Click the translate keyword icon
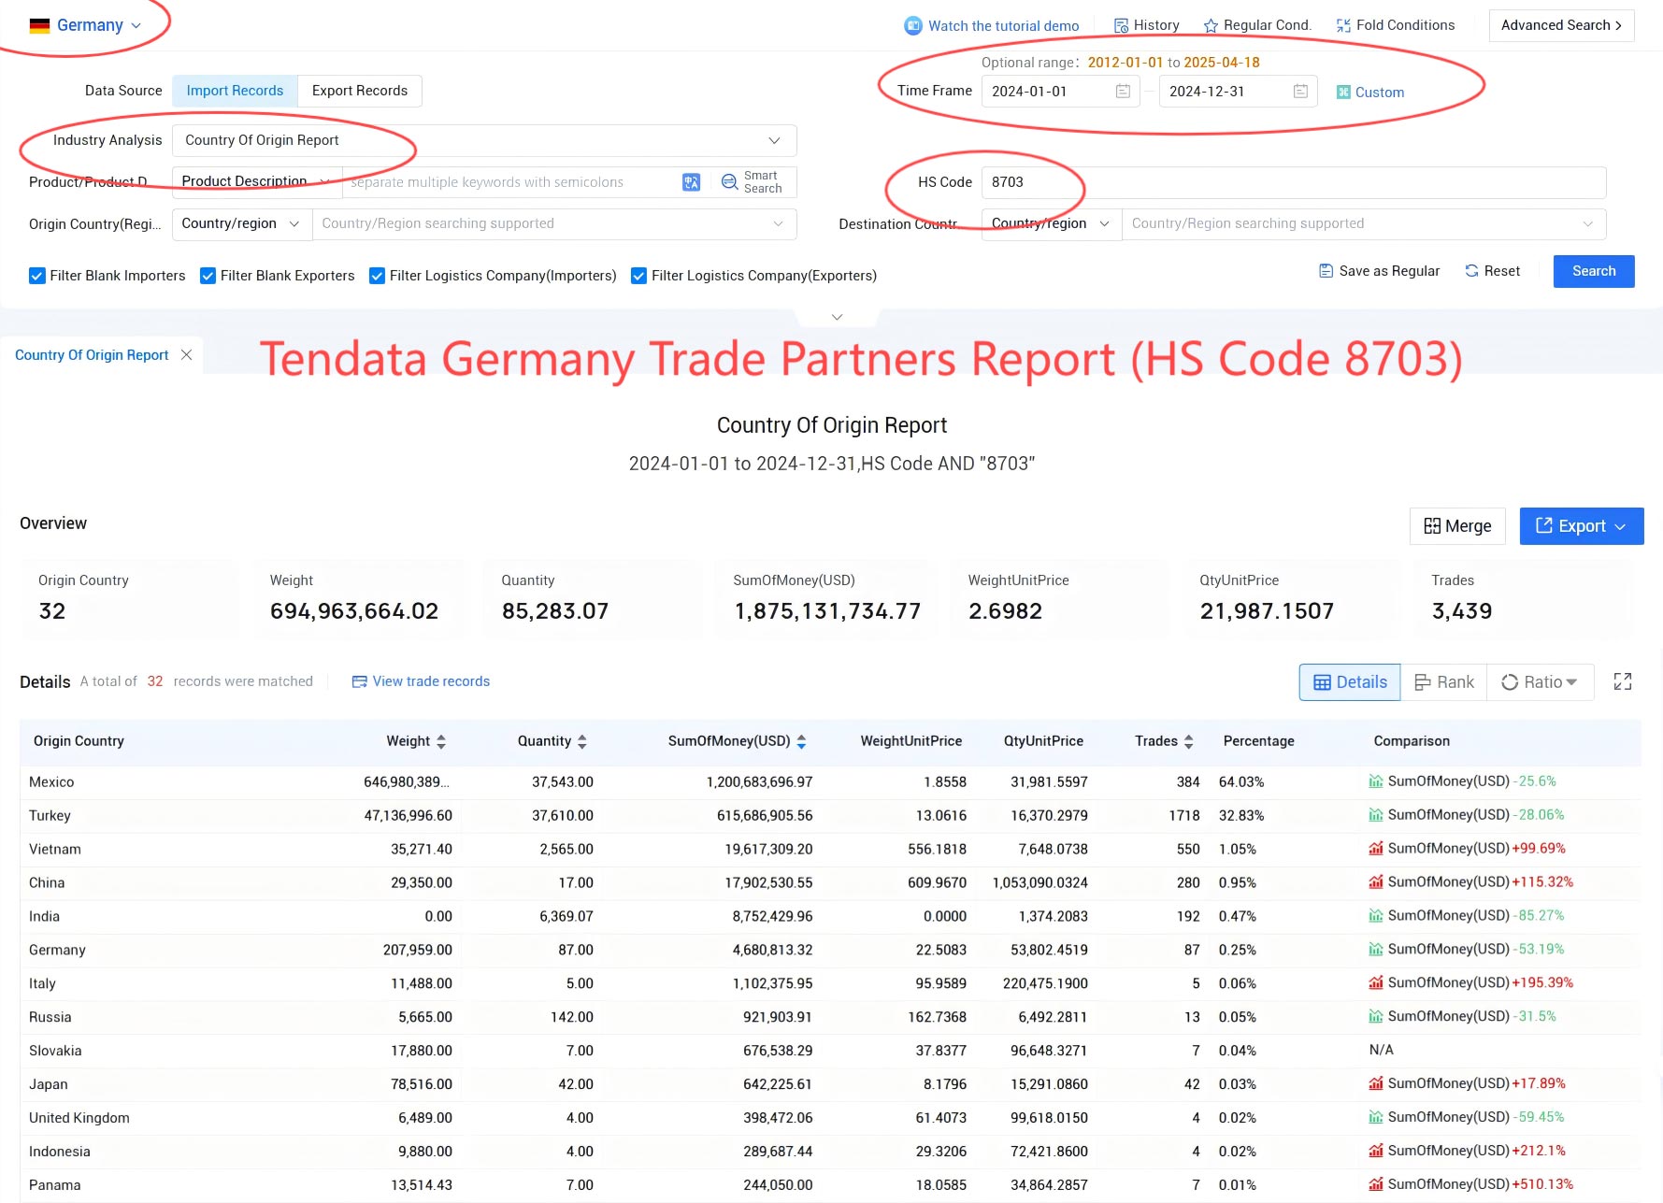 pyautogui.click(x=692, y=182)
